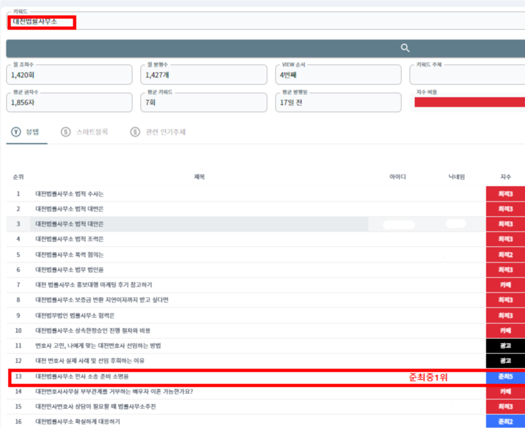The width and height of the screenshot is (525, 428).
Task: Click the red 지수 비율 bar
Action: [x=469, y=102]
